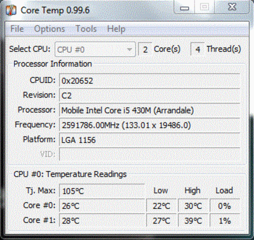Click Core #1 low temperature 27°C
Screen dimensions: 254x240
(161, 220)
